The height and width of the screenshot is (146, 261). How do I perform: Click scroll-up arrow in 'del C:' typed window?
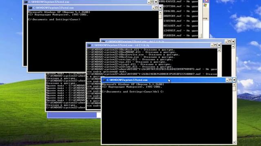(x=234, y=85)
